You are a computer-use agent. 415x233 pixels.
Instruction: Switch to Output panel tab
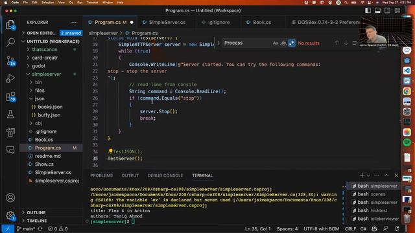[130, 175]
